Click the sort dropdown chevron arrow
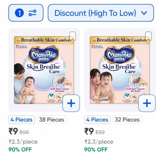Viewport: 157px width, 154px height. point(144,13)
